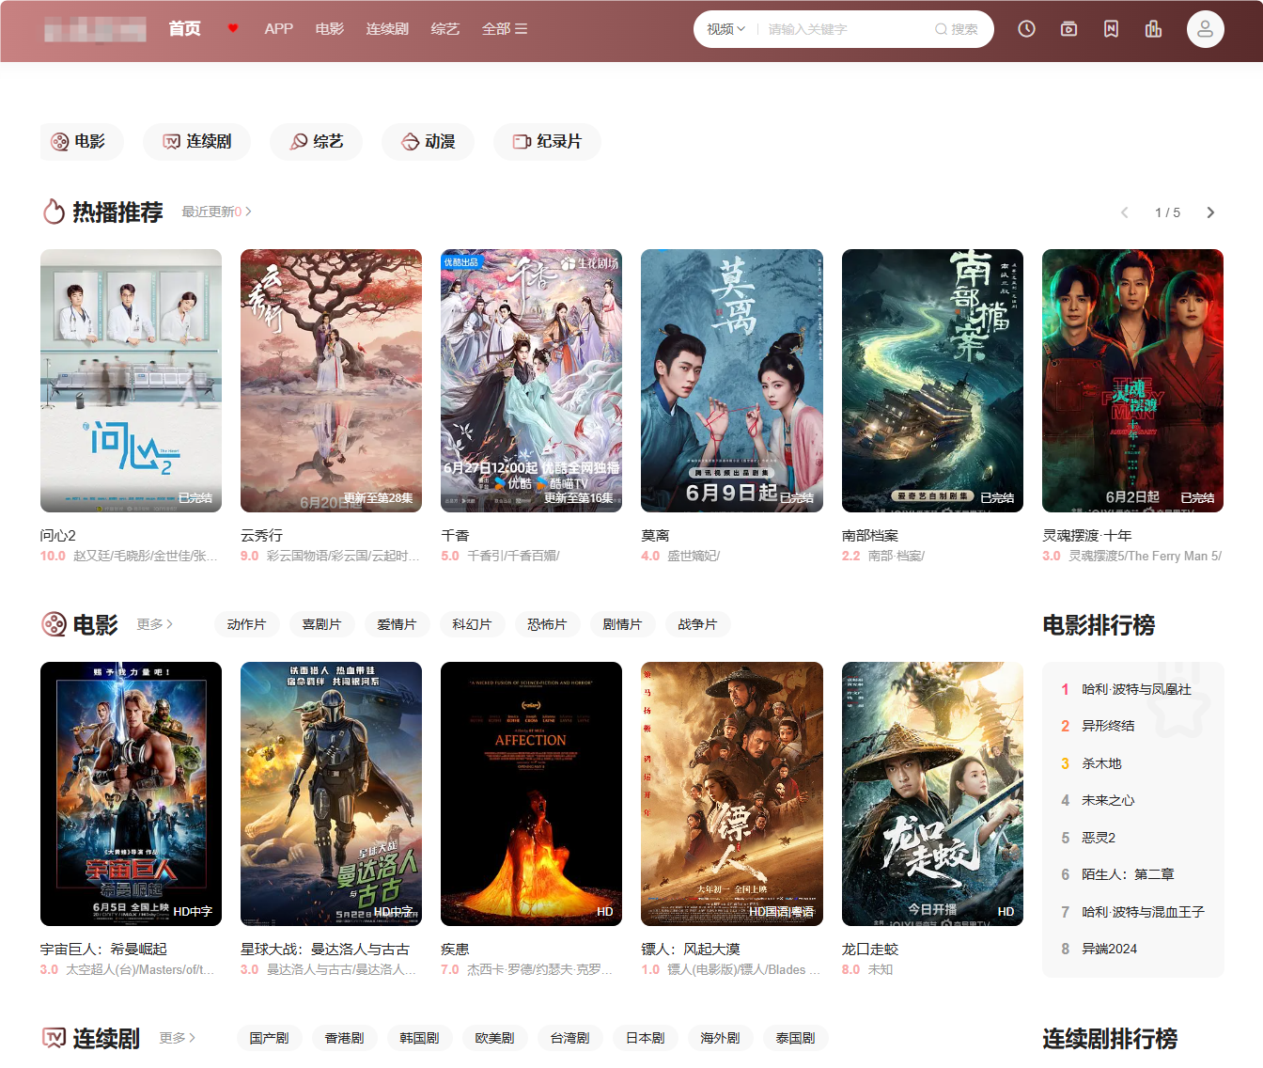Go to 首页 tab

(184, 28)
